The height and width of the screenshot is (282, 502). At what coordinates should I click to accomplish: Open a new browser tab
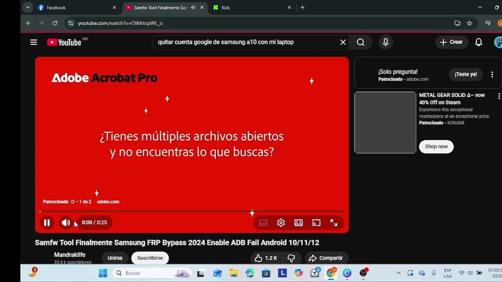coord(302,7)
